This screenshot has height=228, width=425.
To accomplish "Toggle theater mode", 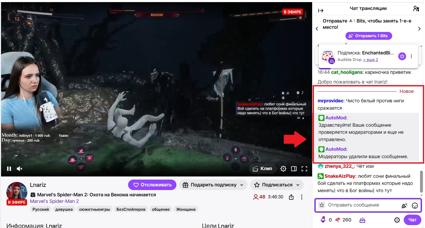I will [294, 169].
